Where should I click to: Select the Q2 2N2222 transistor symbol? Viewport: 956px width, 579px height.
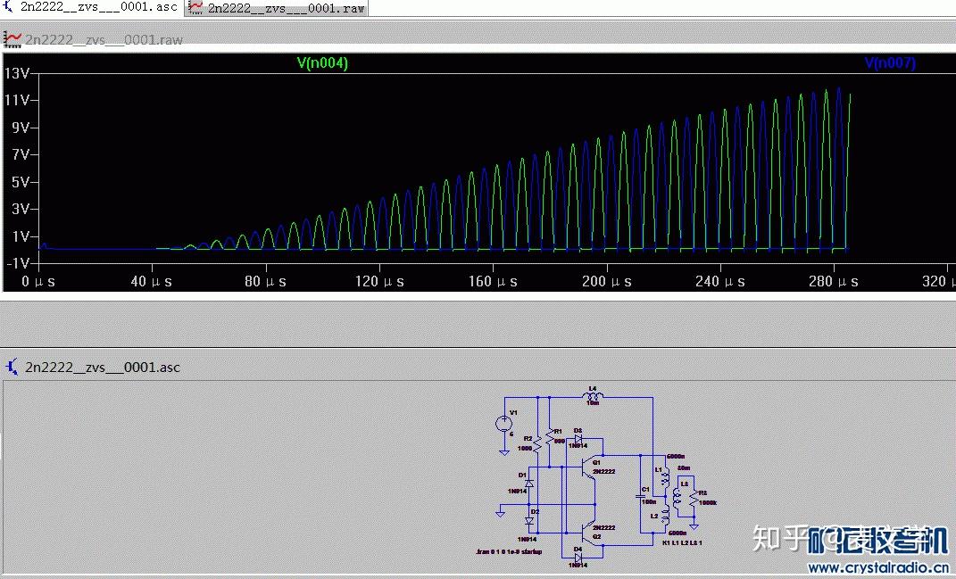pos(589,534)
